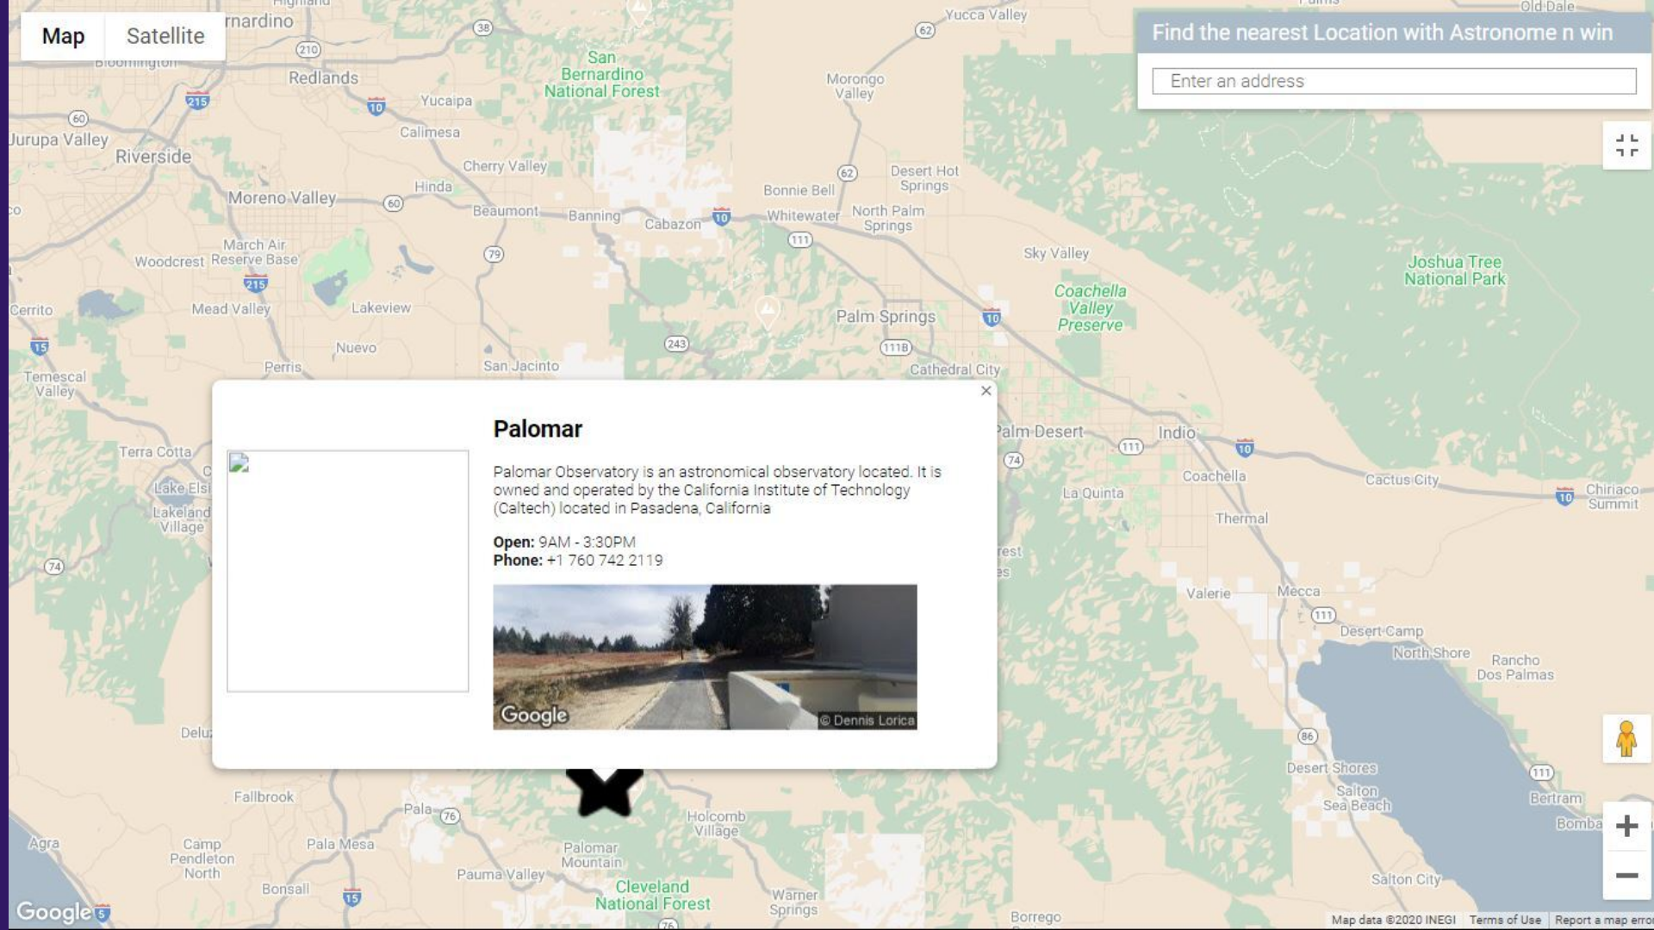Click Report a map error link
This screenshot has height=930, width=1654.
pyautogui.click(x=1602, y=920)
